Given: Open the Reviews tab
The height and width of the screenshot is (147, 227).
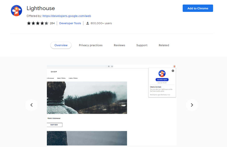Looking at the screenshot, I should tap(119, 45).
